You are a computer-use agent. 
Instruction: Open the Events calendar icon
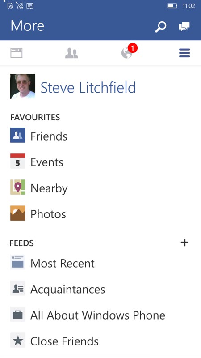(x=17, y=161)
